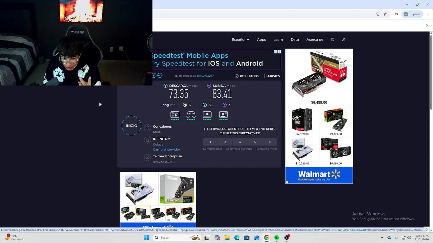Click the $7,159.00 graphics card ad
The width and height of the screenshot is (433, 243).
[x=302, y=122]
